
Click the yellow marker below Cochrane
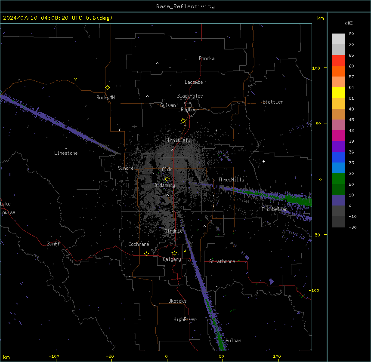(x=146, y=254)
